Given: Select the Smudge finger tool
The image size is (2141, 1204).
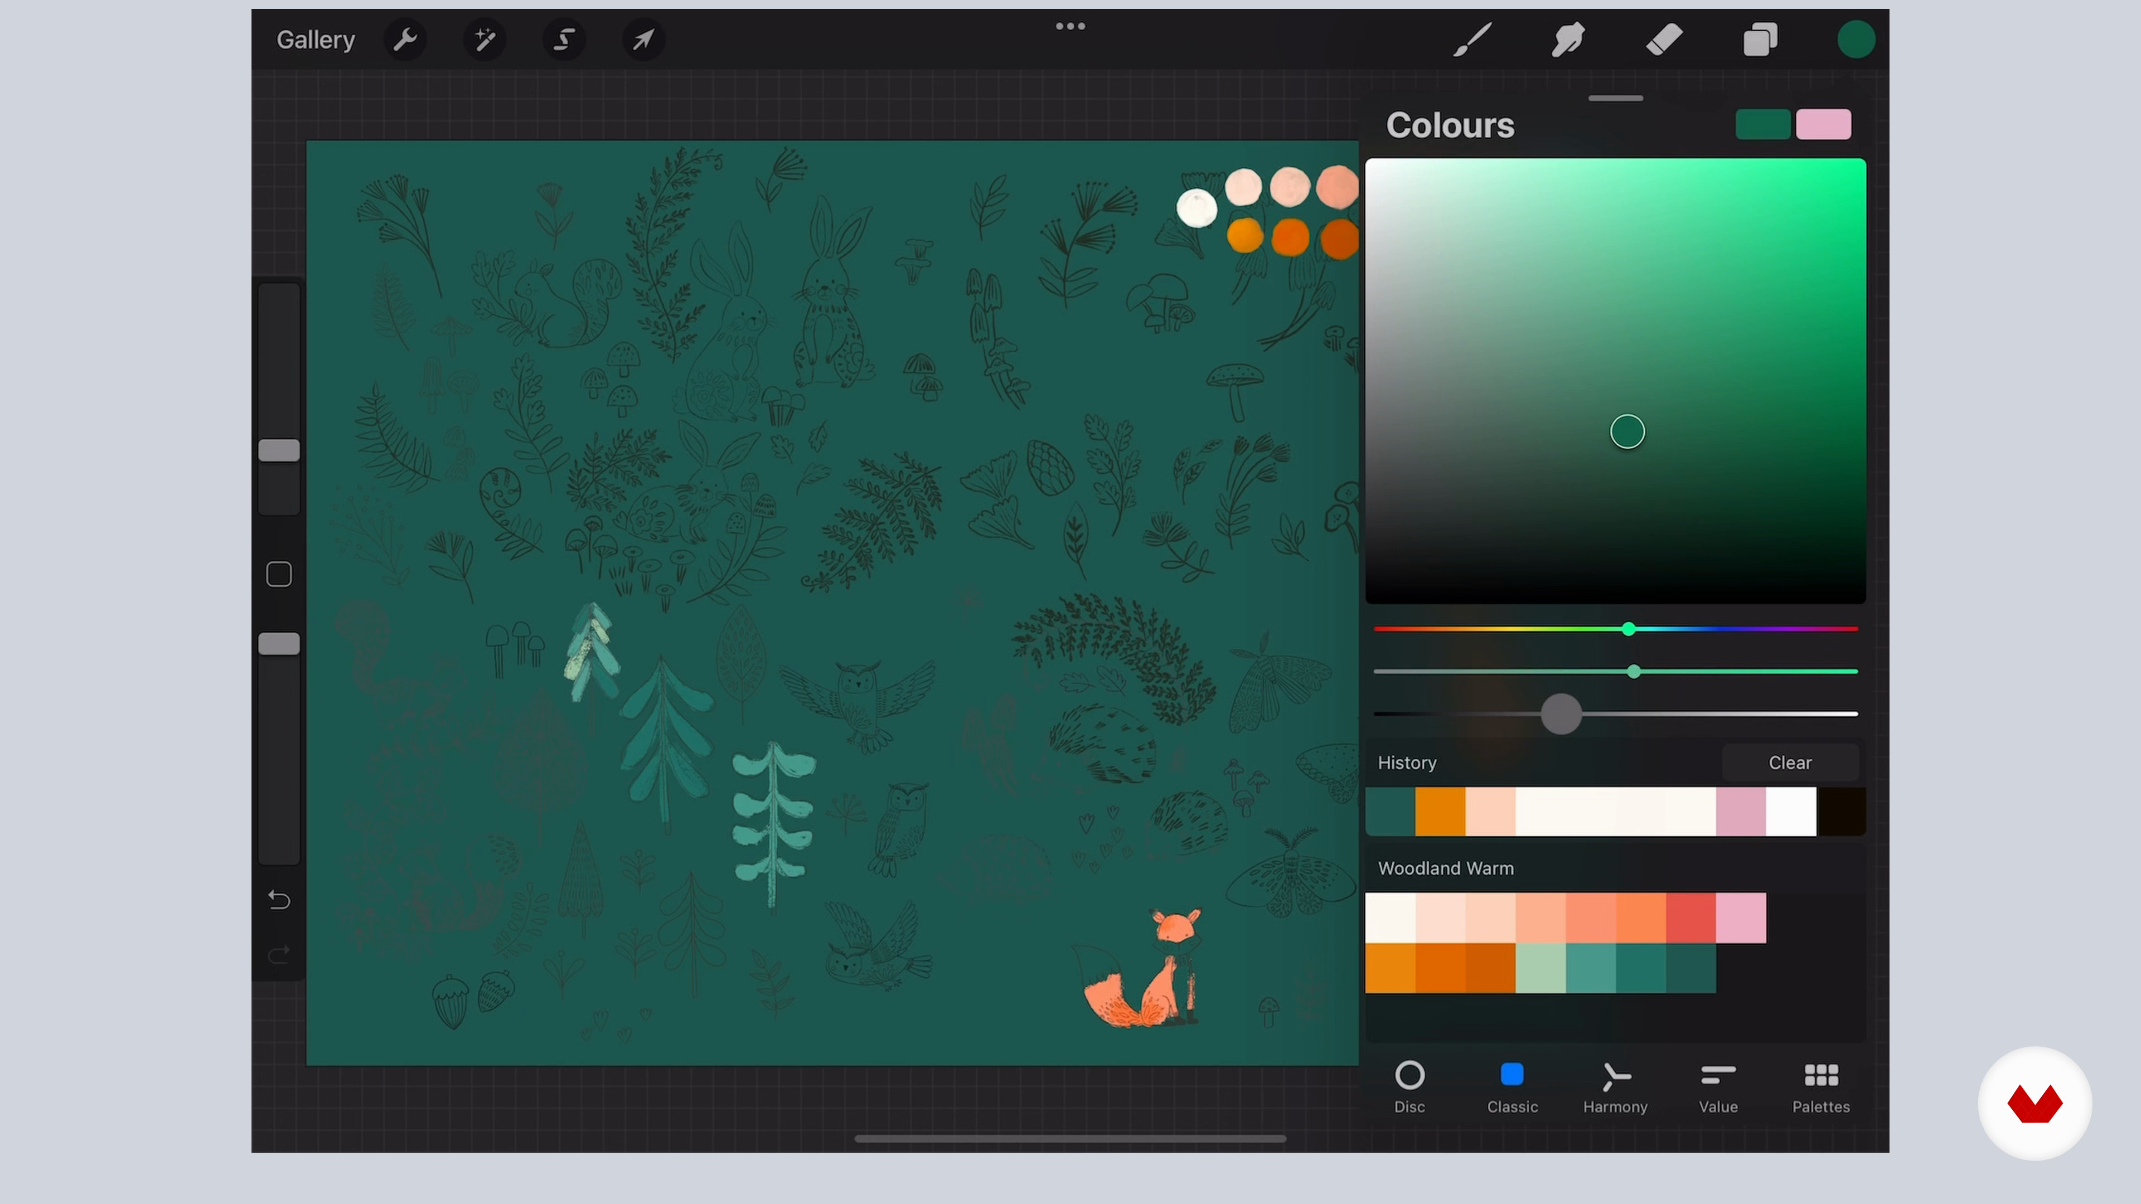Looking at the screenshot, I should pyautogui.click(x=1567, y=39).
